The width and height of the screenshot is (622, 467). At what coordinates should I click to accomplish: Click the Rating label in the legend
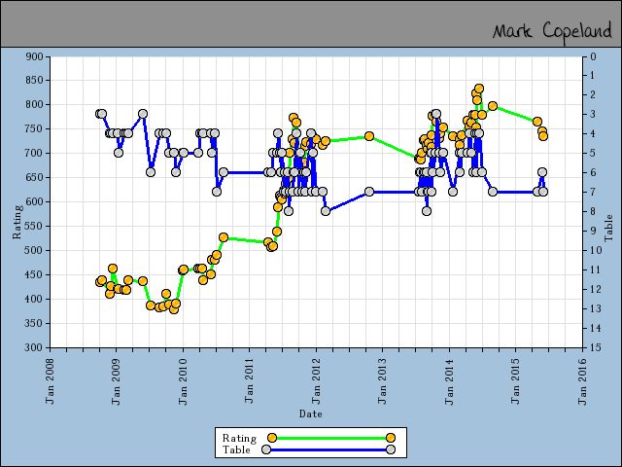239,438
